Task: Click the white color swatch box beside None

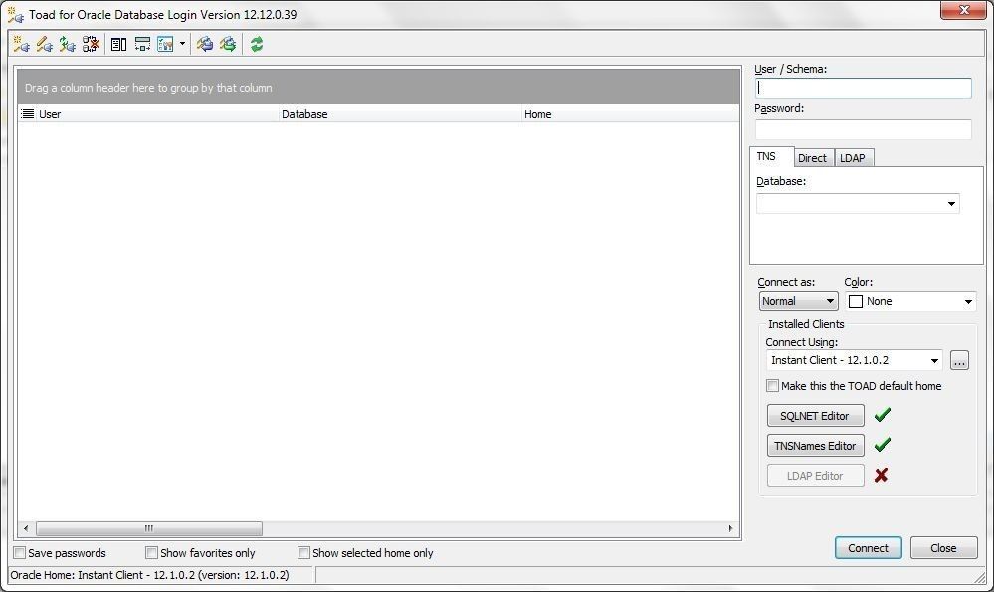Action: click(855, 301)
